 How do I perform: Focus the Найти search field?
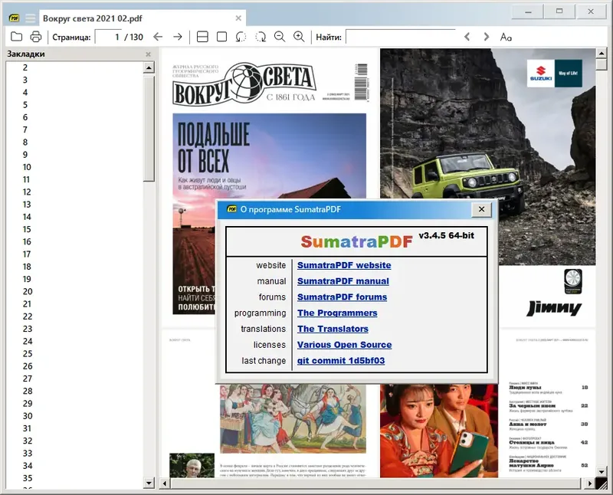point(401,37)
